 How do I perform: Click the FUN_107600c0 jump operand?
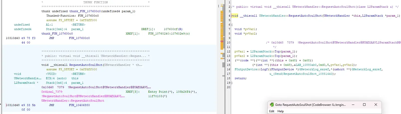click(79, 38)
